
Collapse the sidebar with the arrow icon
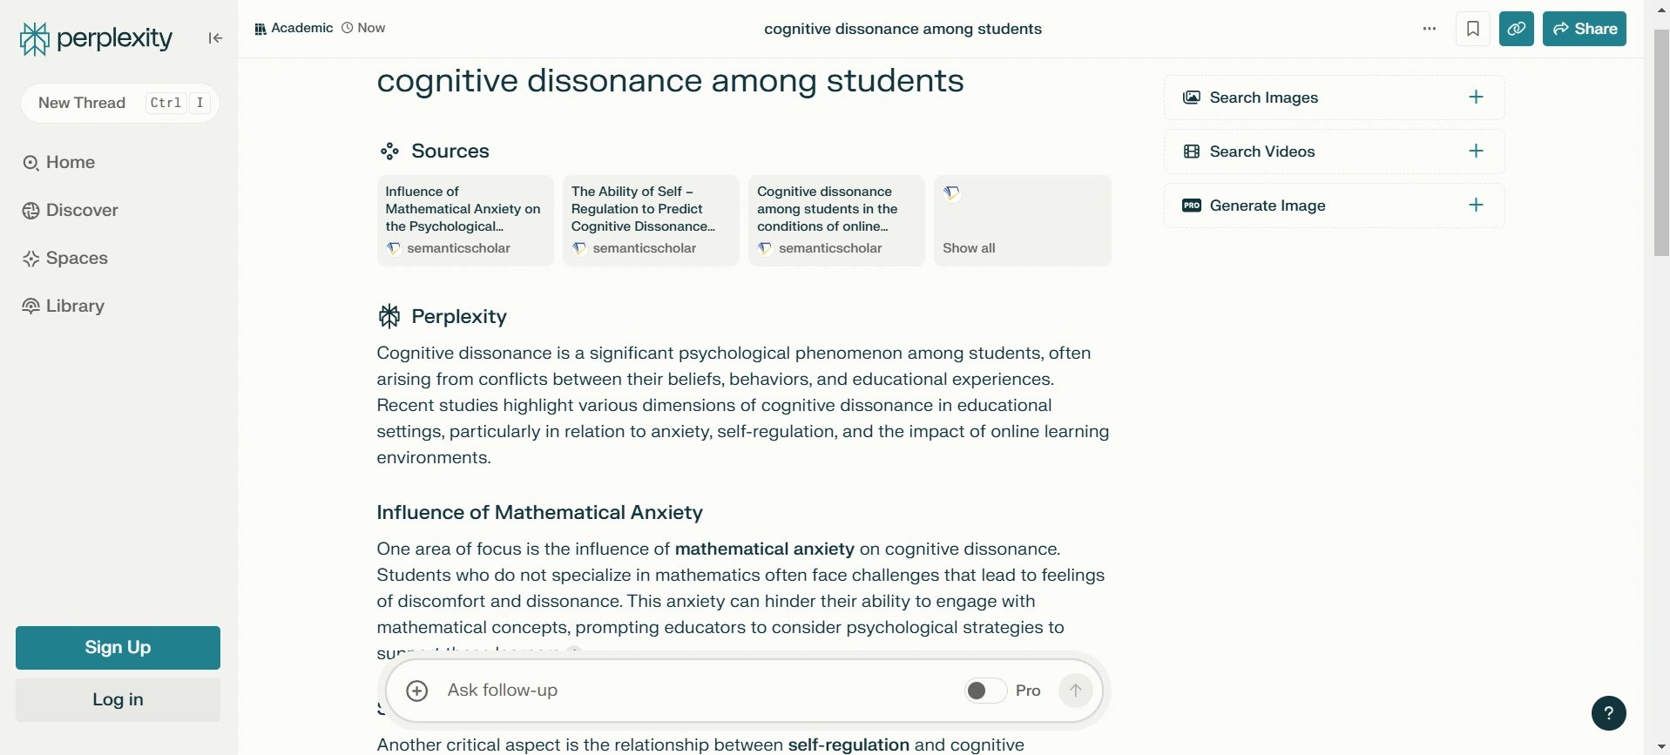coord(215,38)
